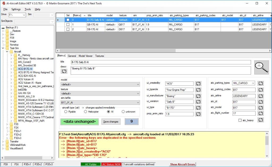
Task: Click refresh icon beside atc_airline field
Action: pos(261,96)
